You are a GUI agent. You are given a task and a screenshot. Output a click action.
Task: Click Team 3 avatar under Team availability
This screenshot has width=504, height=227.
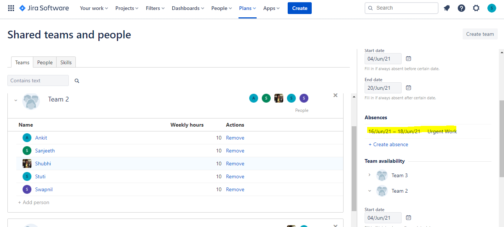(x=382, y=175)
